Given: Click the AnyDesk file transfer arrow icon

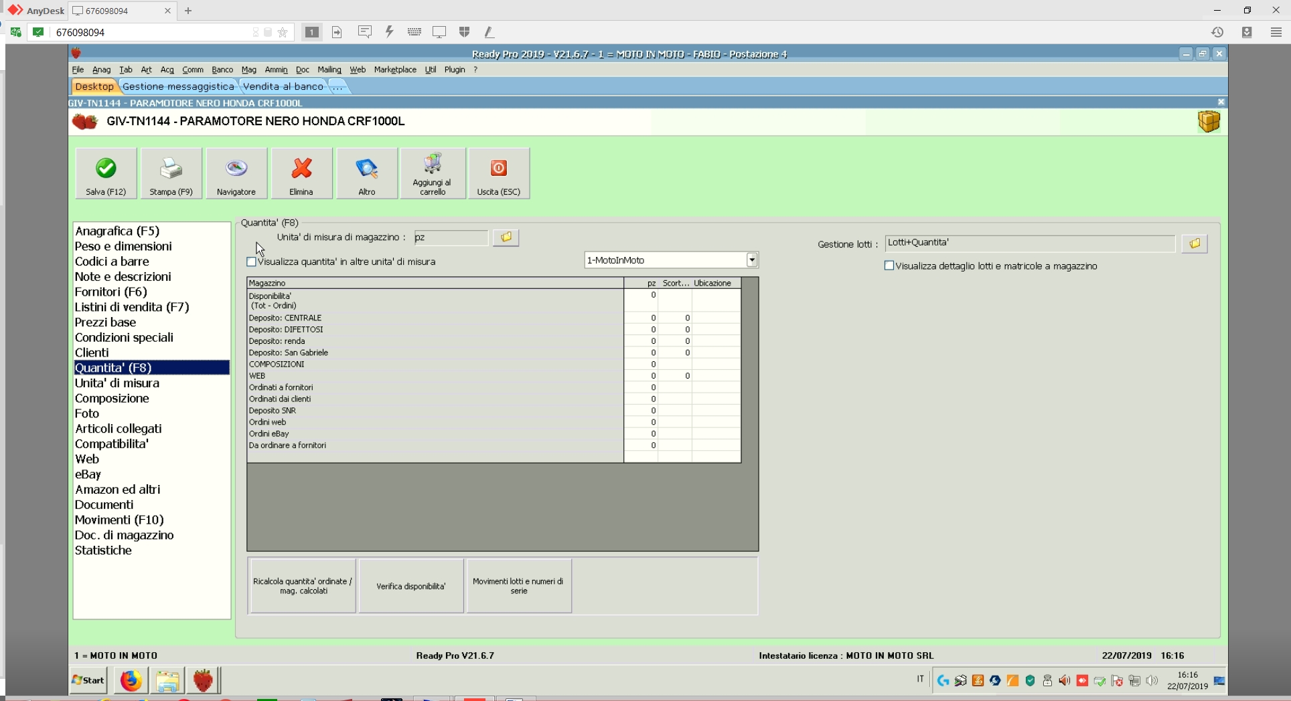Looking at the screenshot, I should coord(337,32).
